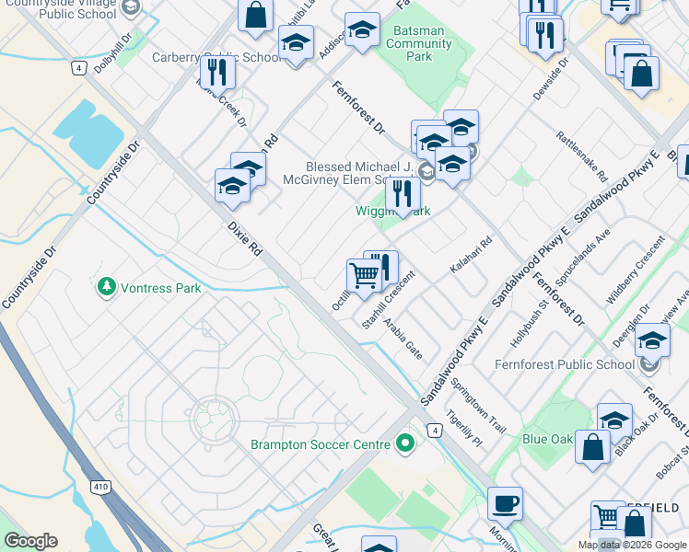Click the Fernforest Public School label
Screen dimensions: 689x552
pyautogui.click(x=565, y=364)
